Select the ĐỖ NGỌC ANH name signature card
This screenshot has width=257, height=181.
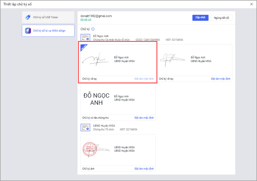click(118, 102)
